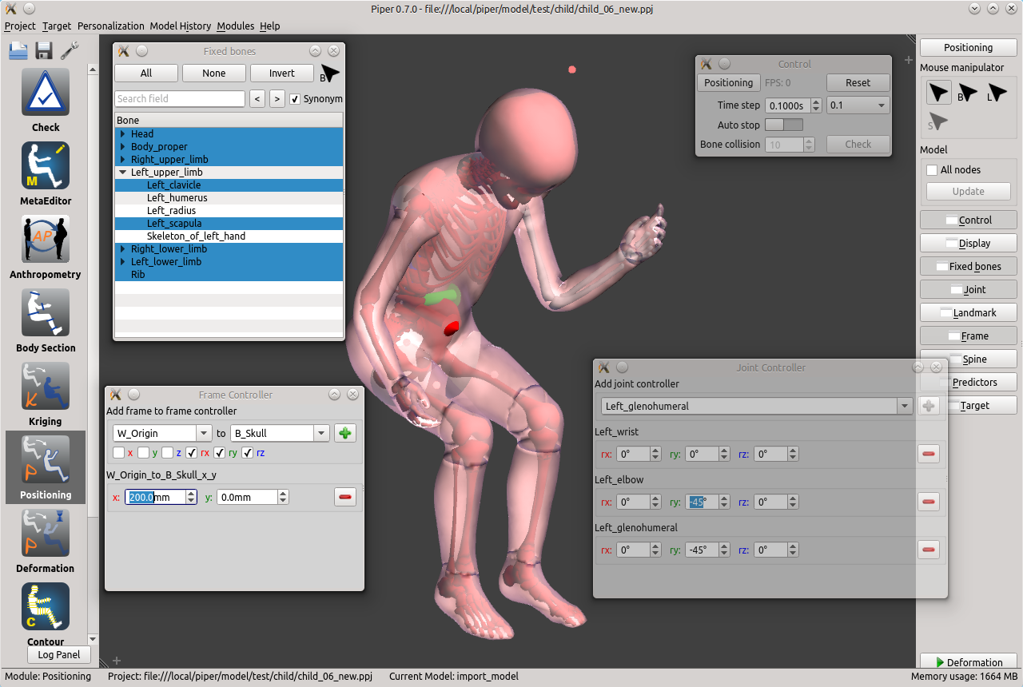Click green plus to add frame controller
Screen dimensions: 1023x687
tap(345, 433)
